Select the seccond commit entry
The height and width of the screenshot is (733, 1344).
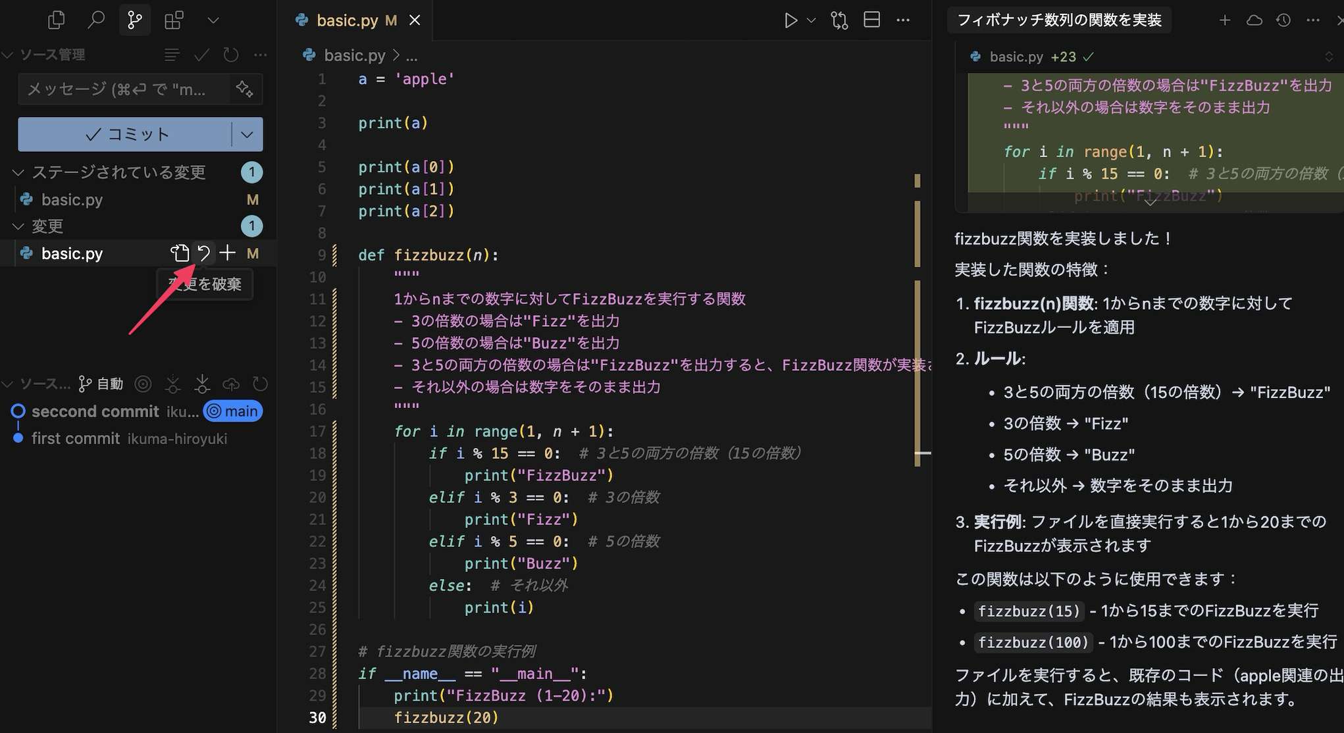(x=95, y=411)
